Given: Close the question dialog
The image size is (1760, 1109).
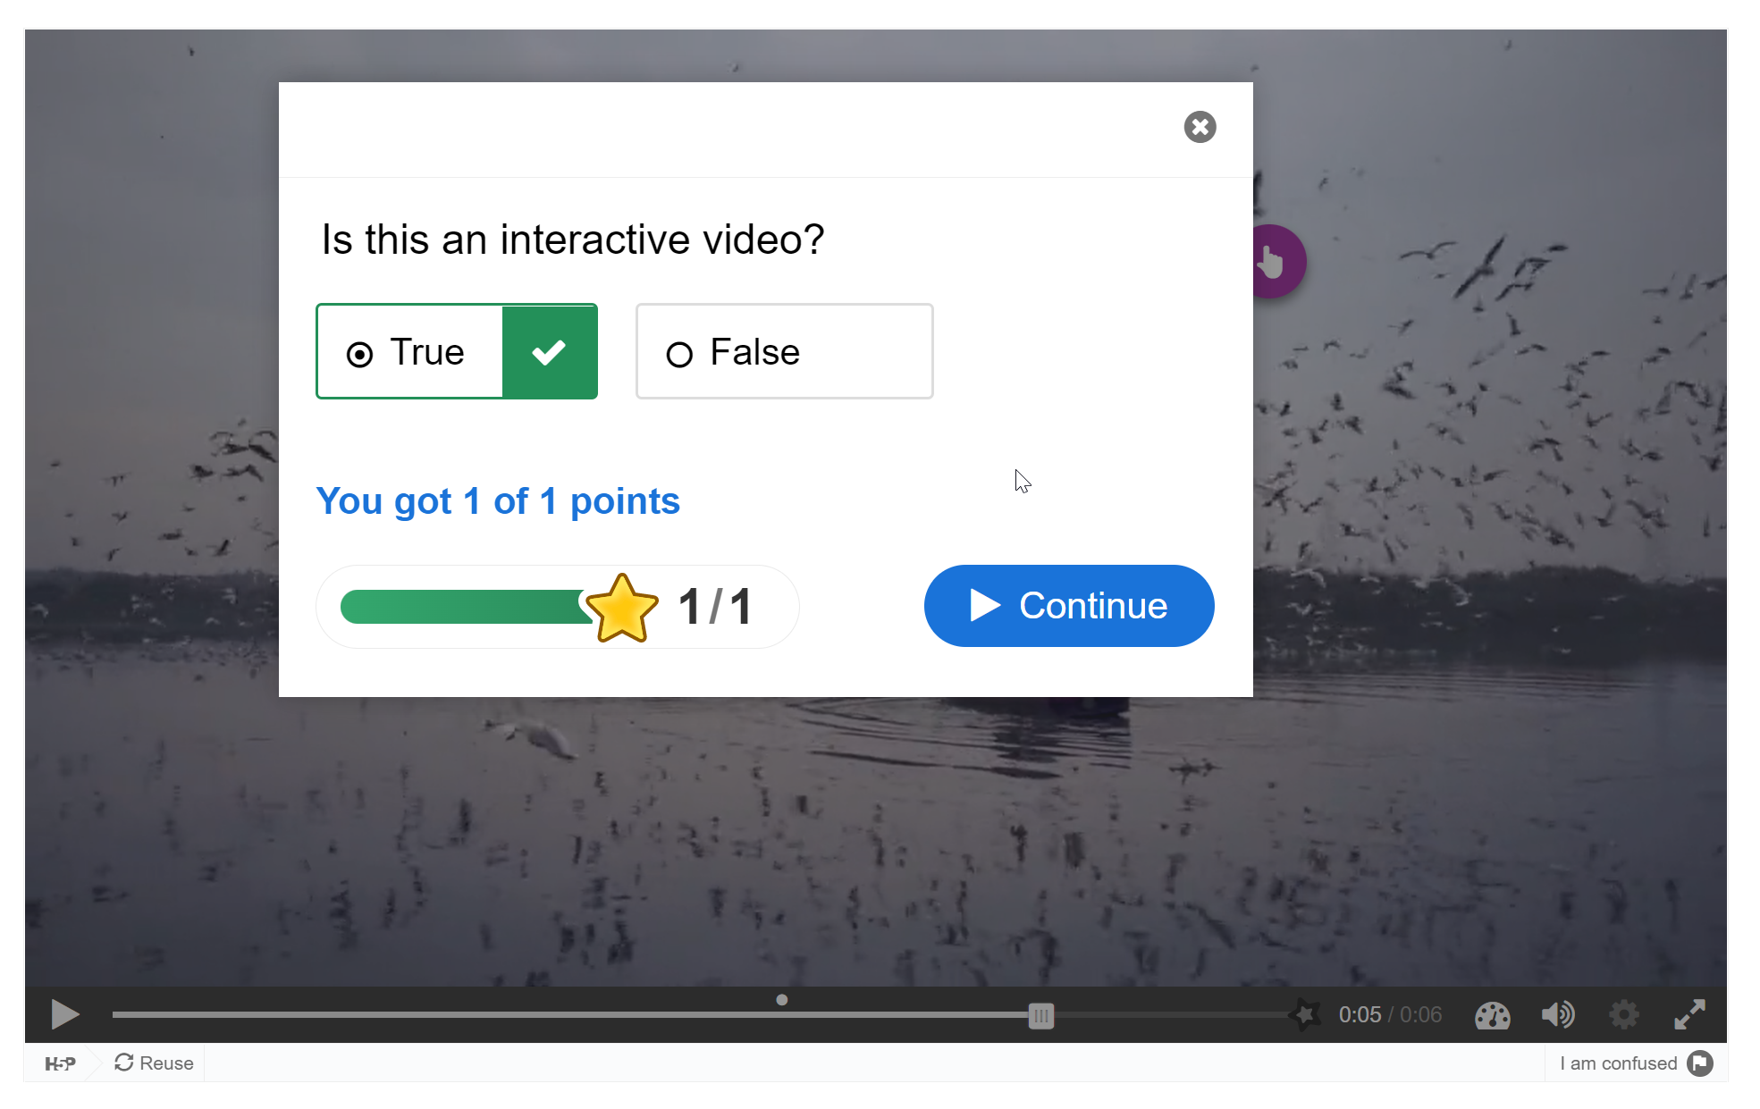Looking at the screenshot, I should [x=1200, y=127].
